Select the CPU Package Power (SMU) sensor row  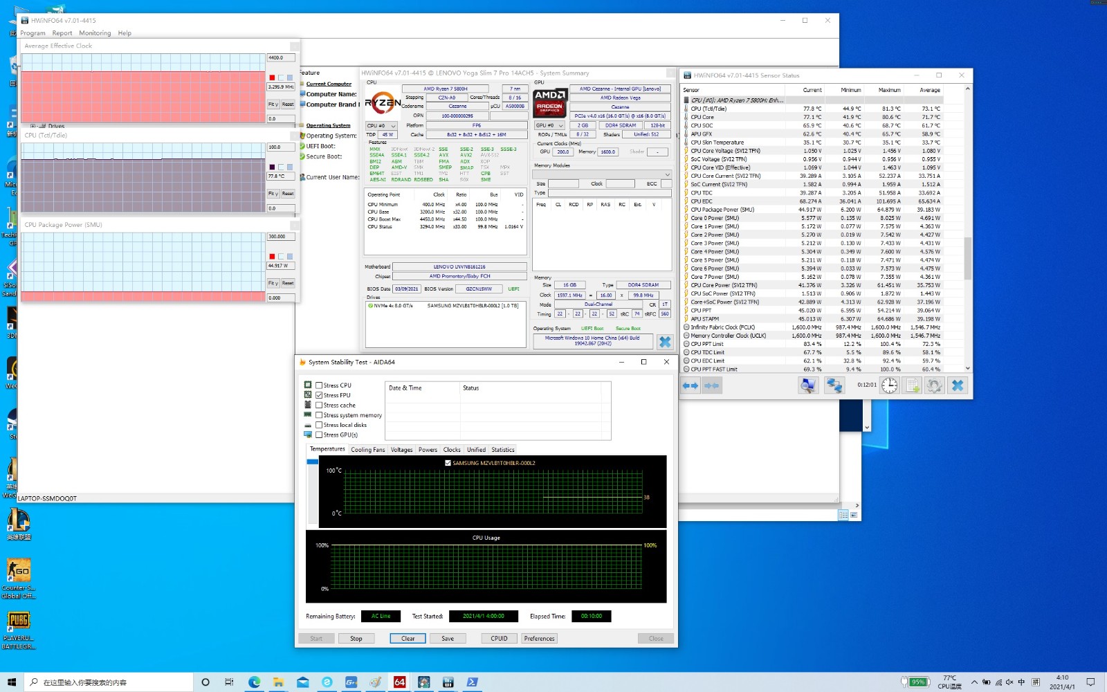pos(812,210)
